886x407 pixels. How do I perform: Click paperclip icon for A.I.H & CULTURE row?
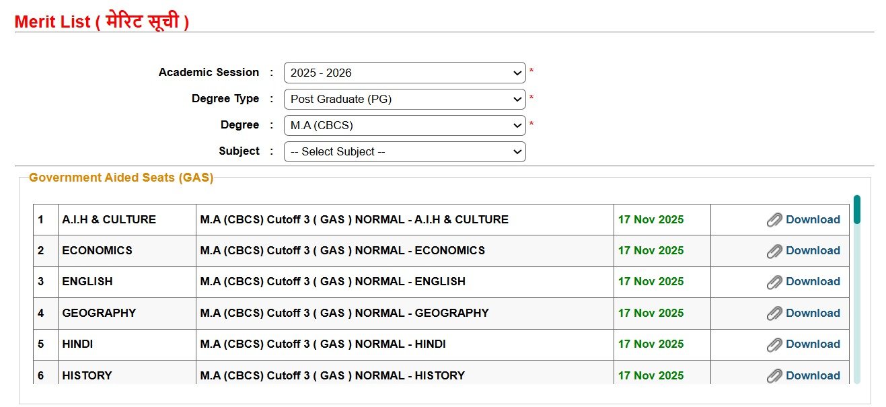[x=774, y=220]
